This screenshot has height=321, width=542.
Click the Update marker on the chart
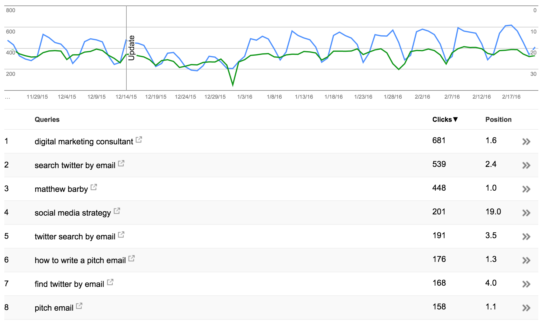(131, 48)
